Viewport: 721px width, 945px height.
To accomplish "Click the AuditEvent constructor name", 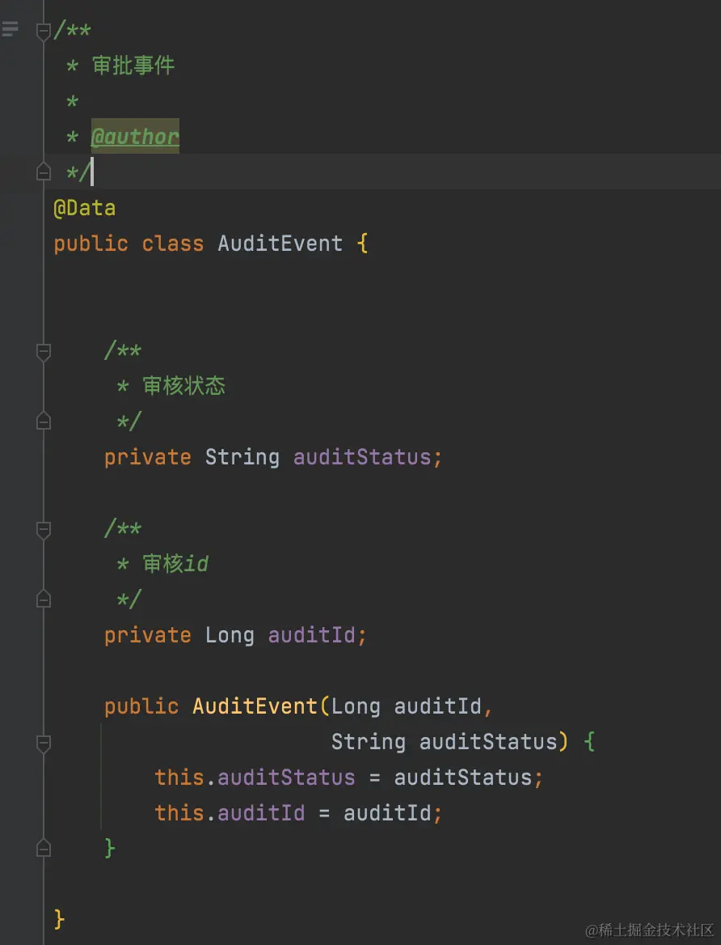I will tap(255, 706).
